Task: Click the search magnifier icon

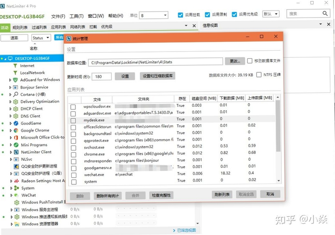Action: (x=325, y=13)
